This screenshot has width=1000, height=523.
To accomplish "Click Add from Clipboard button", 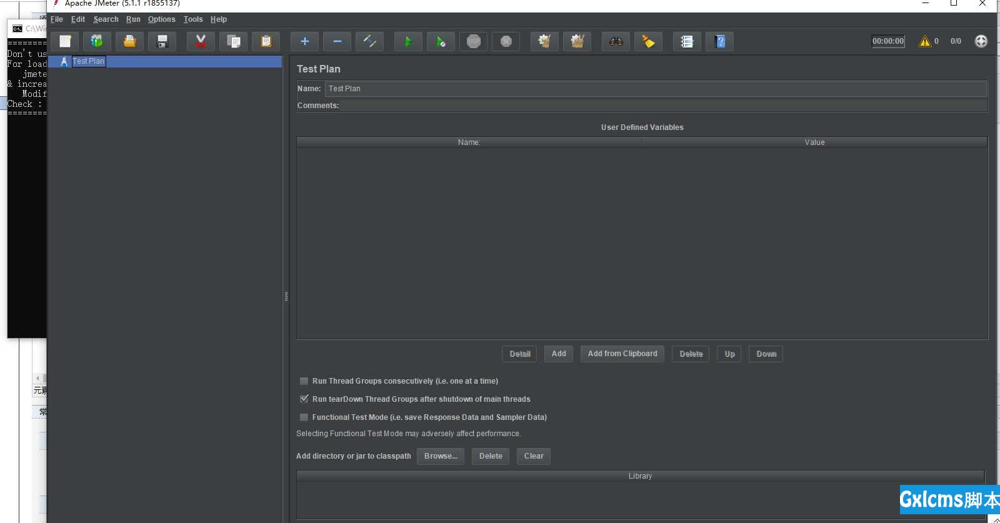I will [622, 354].
